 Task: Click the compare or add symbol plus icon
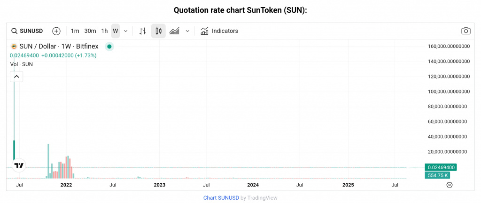[56, 31]
